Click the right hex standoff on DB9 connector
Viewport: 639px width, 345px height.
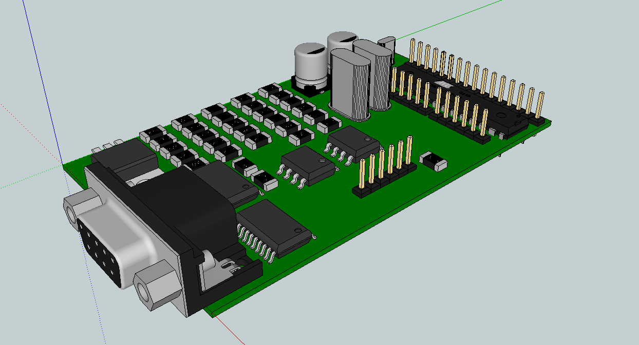(154, 287)
